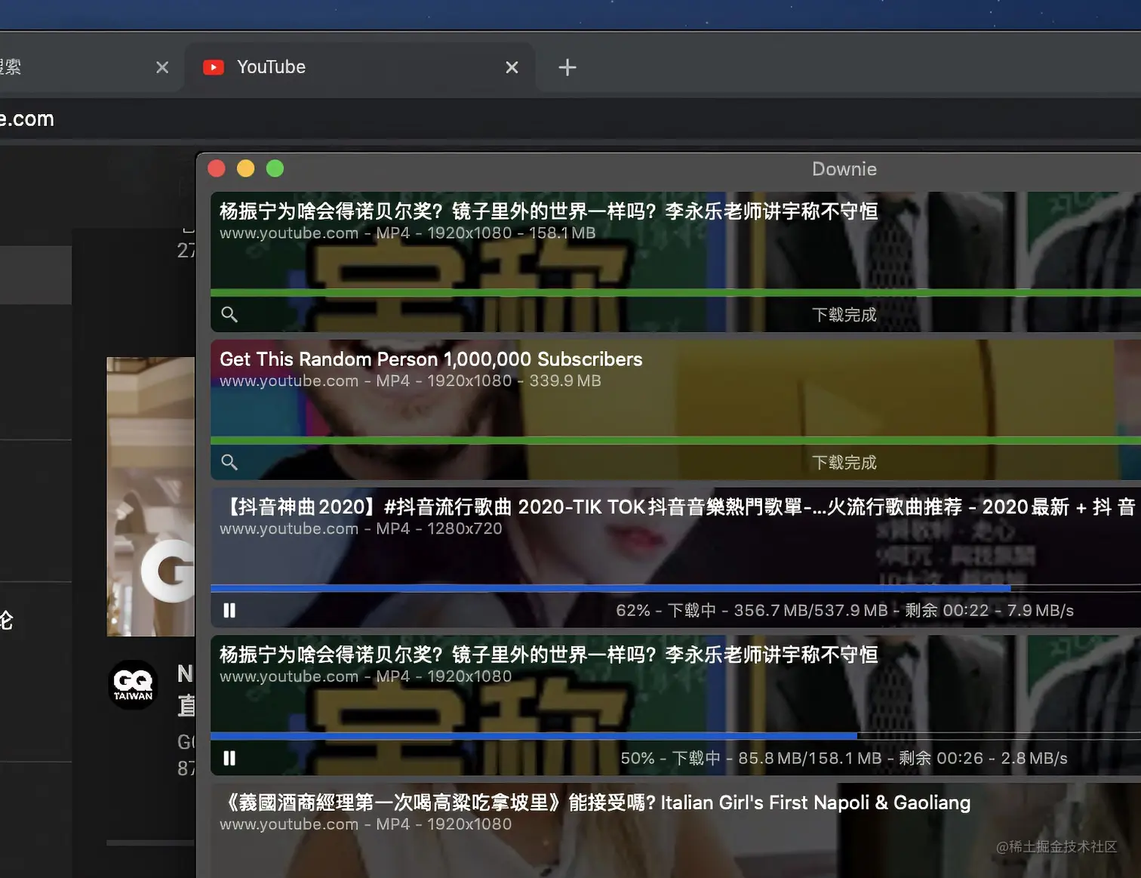Click the progress bar of the 537.9 MB download
1141x878 pixels.
675,587
